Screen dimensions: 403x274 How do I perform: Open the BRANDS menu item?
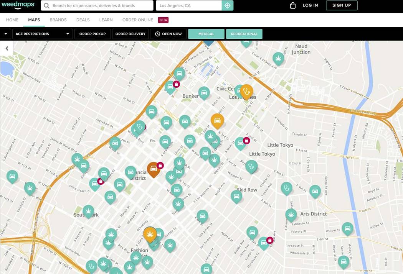pyautogui.click(x=58, y=20)
